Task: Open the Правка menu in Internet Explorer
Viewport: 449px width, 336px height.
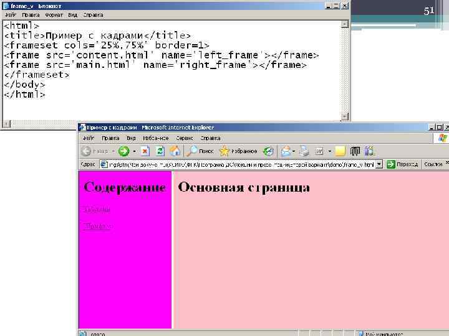Action: [x=110, y=138]
